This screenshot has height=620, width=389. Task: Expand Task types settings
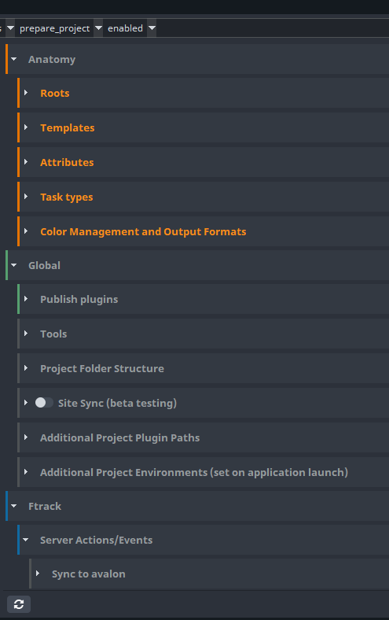26,197
